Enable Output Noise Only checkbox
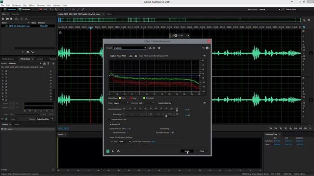 (x=109, y=119)
